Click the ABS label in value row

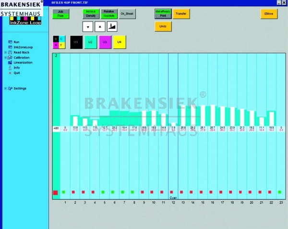click(x=56, y=128)
